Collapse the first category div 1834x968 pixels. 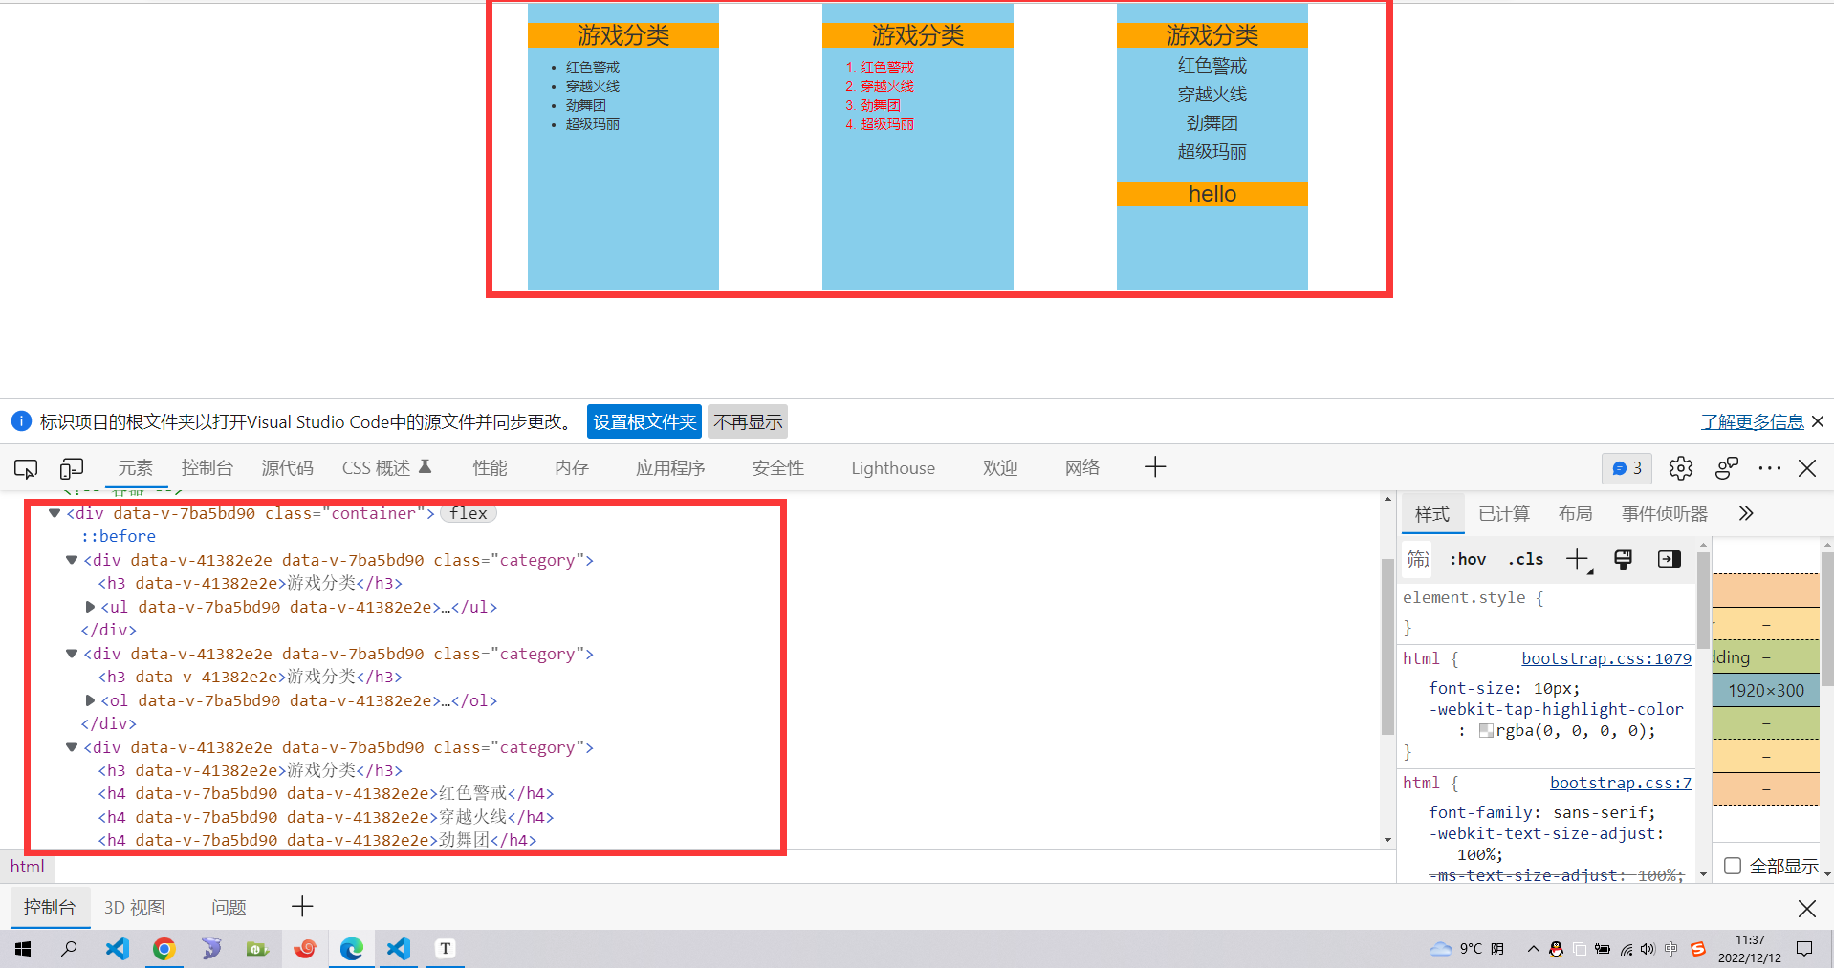click(72, 560)
